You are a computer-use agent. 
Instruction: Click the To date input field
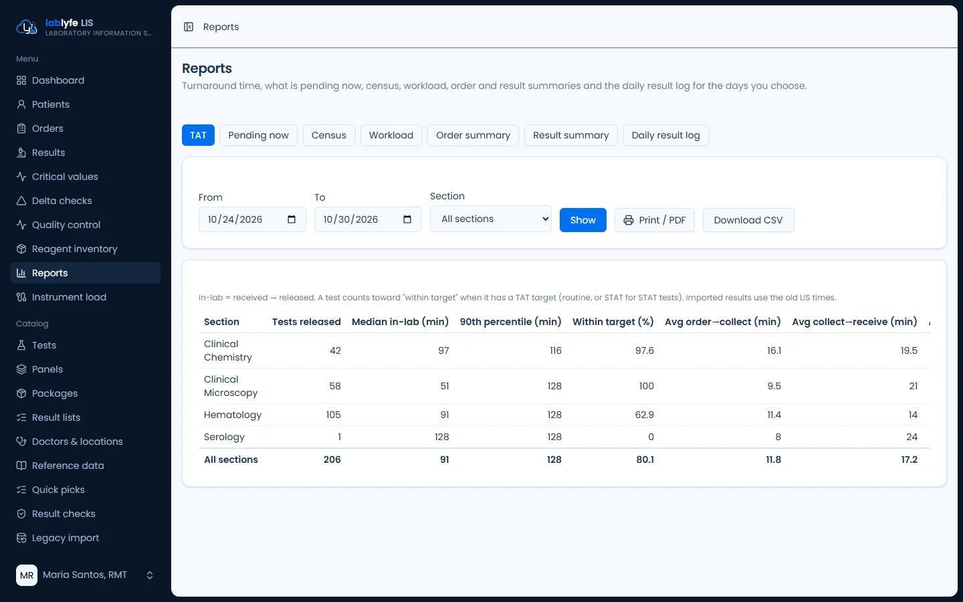(x=368, y=219)
